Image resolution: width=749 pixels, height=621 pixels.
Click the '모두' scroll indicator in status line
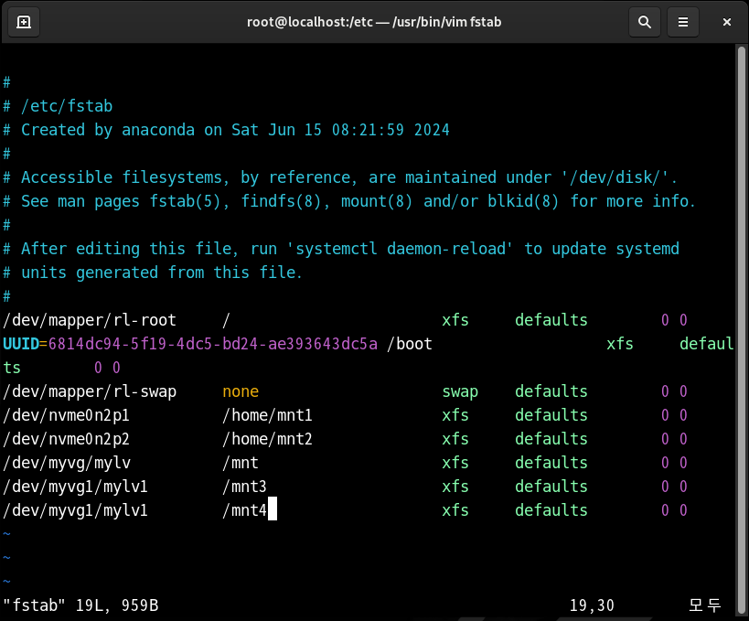click(x=704, y=605)
